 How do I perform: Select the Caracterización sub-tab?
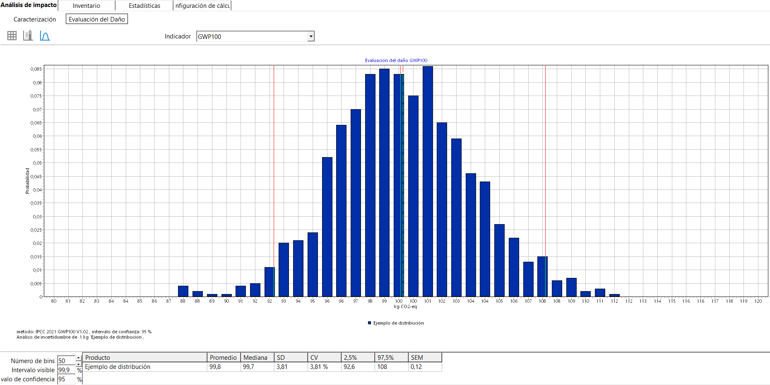pyautogui.click(x=35, y=19)
